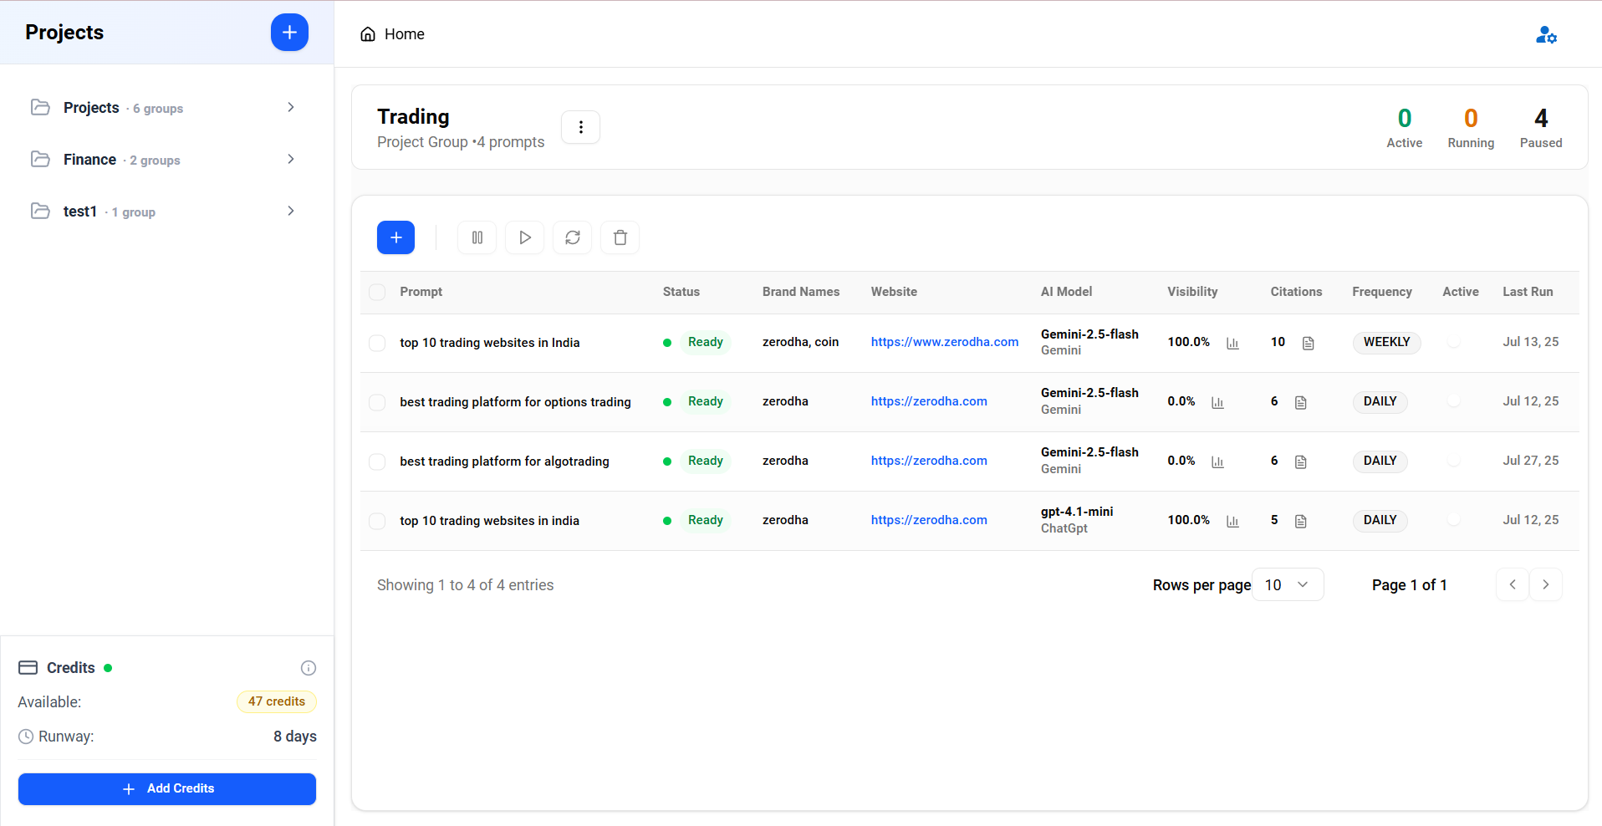Open zerodha.com link in gpt-4.1-mini row
This screenshot has height=826, width=1602.
click(x=929, y=520)
